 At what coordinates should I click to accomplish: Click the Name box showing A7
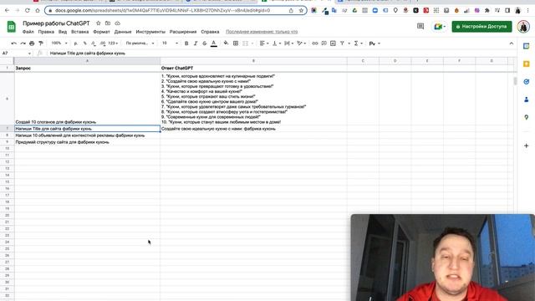click(x=17, y=54)
